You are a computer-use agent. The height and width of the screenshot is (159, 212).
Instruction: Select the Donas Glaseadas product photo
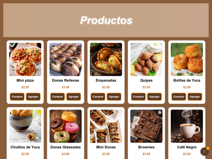[x=66, y=126]
